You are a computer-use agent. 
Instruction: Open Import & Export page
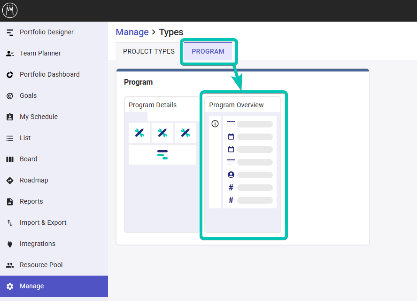tap(43, 222)
